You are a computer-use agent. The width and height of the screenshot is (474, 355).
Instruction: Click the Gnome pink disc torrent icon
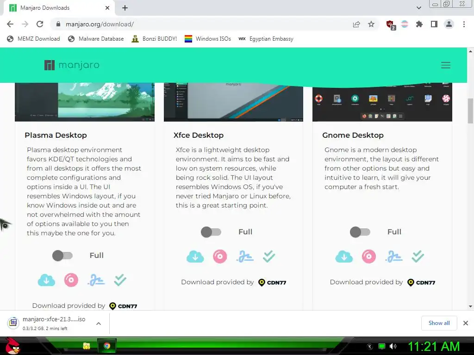[x=369, y=257]
